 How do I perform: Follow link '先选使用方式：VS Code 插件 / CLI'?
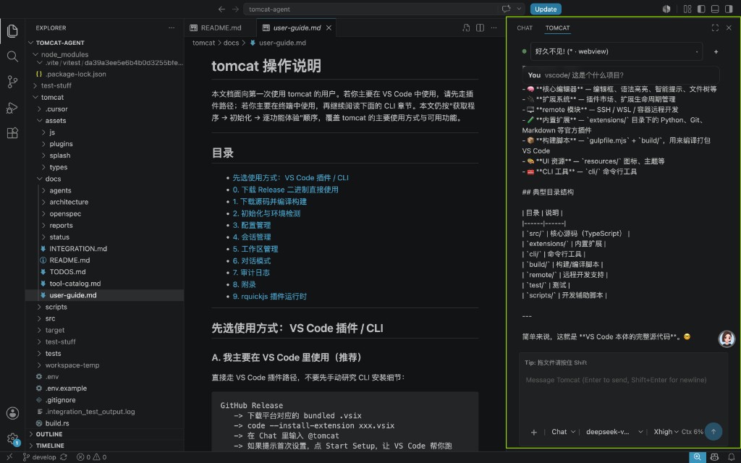(x=291, y=178)
